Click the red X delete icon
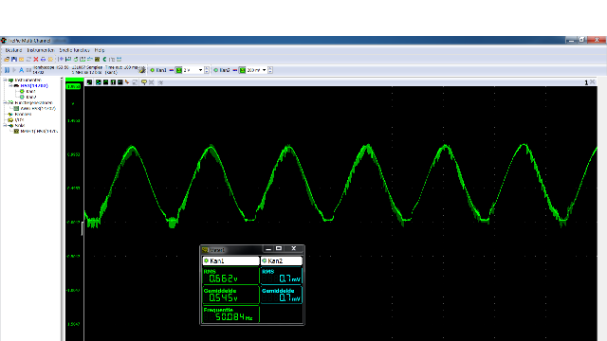The height and width of the screenshot is (341, 607). tap(36, 59)
